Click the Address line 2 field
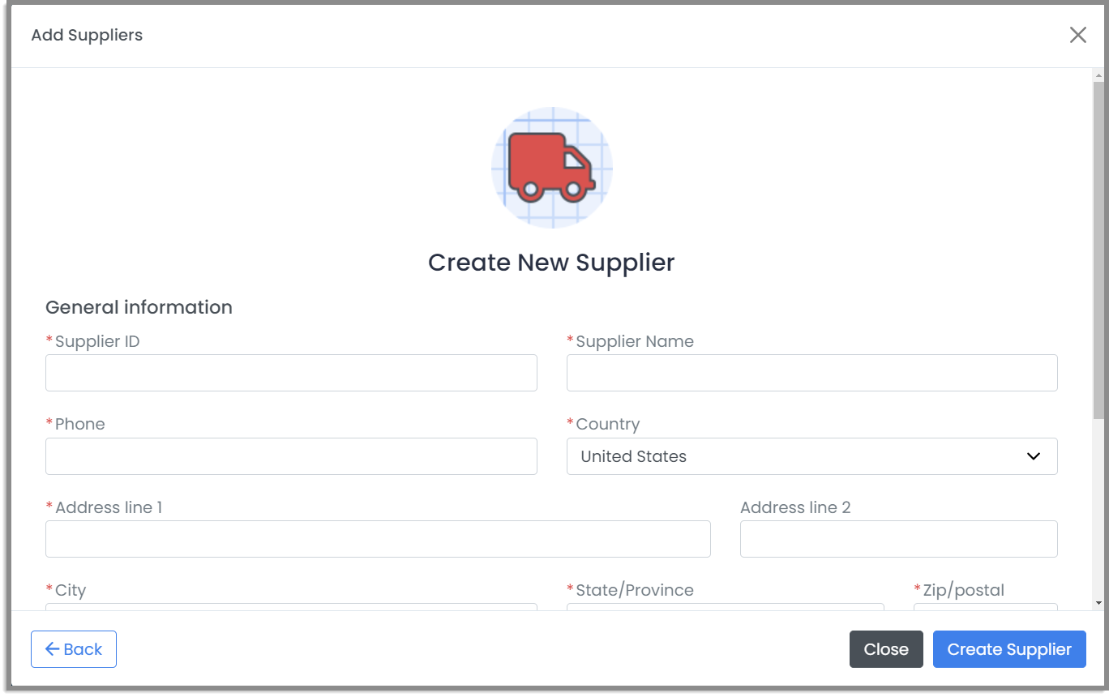Image resolution: width=1109 pixels, height=697 pixels. click(898, 539)
